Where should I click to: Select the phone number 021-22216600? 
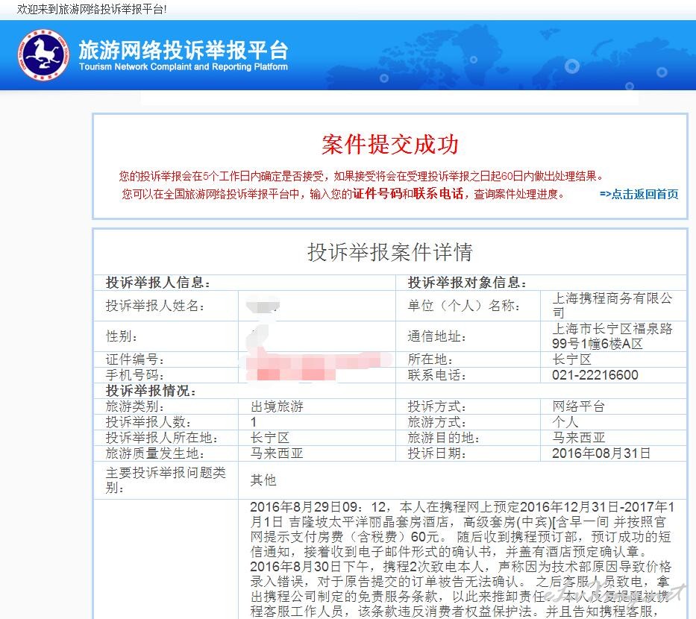[x=595, y=375]
